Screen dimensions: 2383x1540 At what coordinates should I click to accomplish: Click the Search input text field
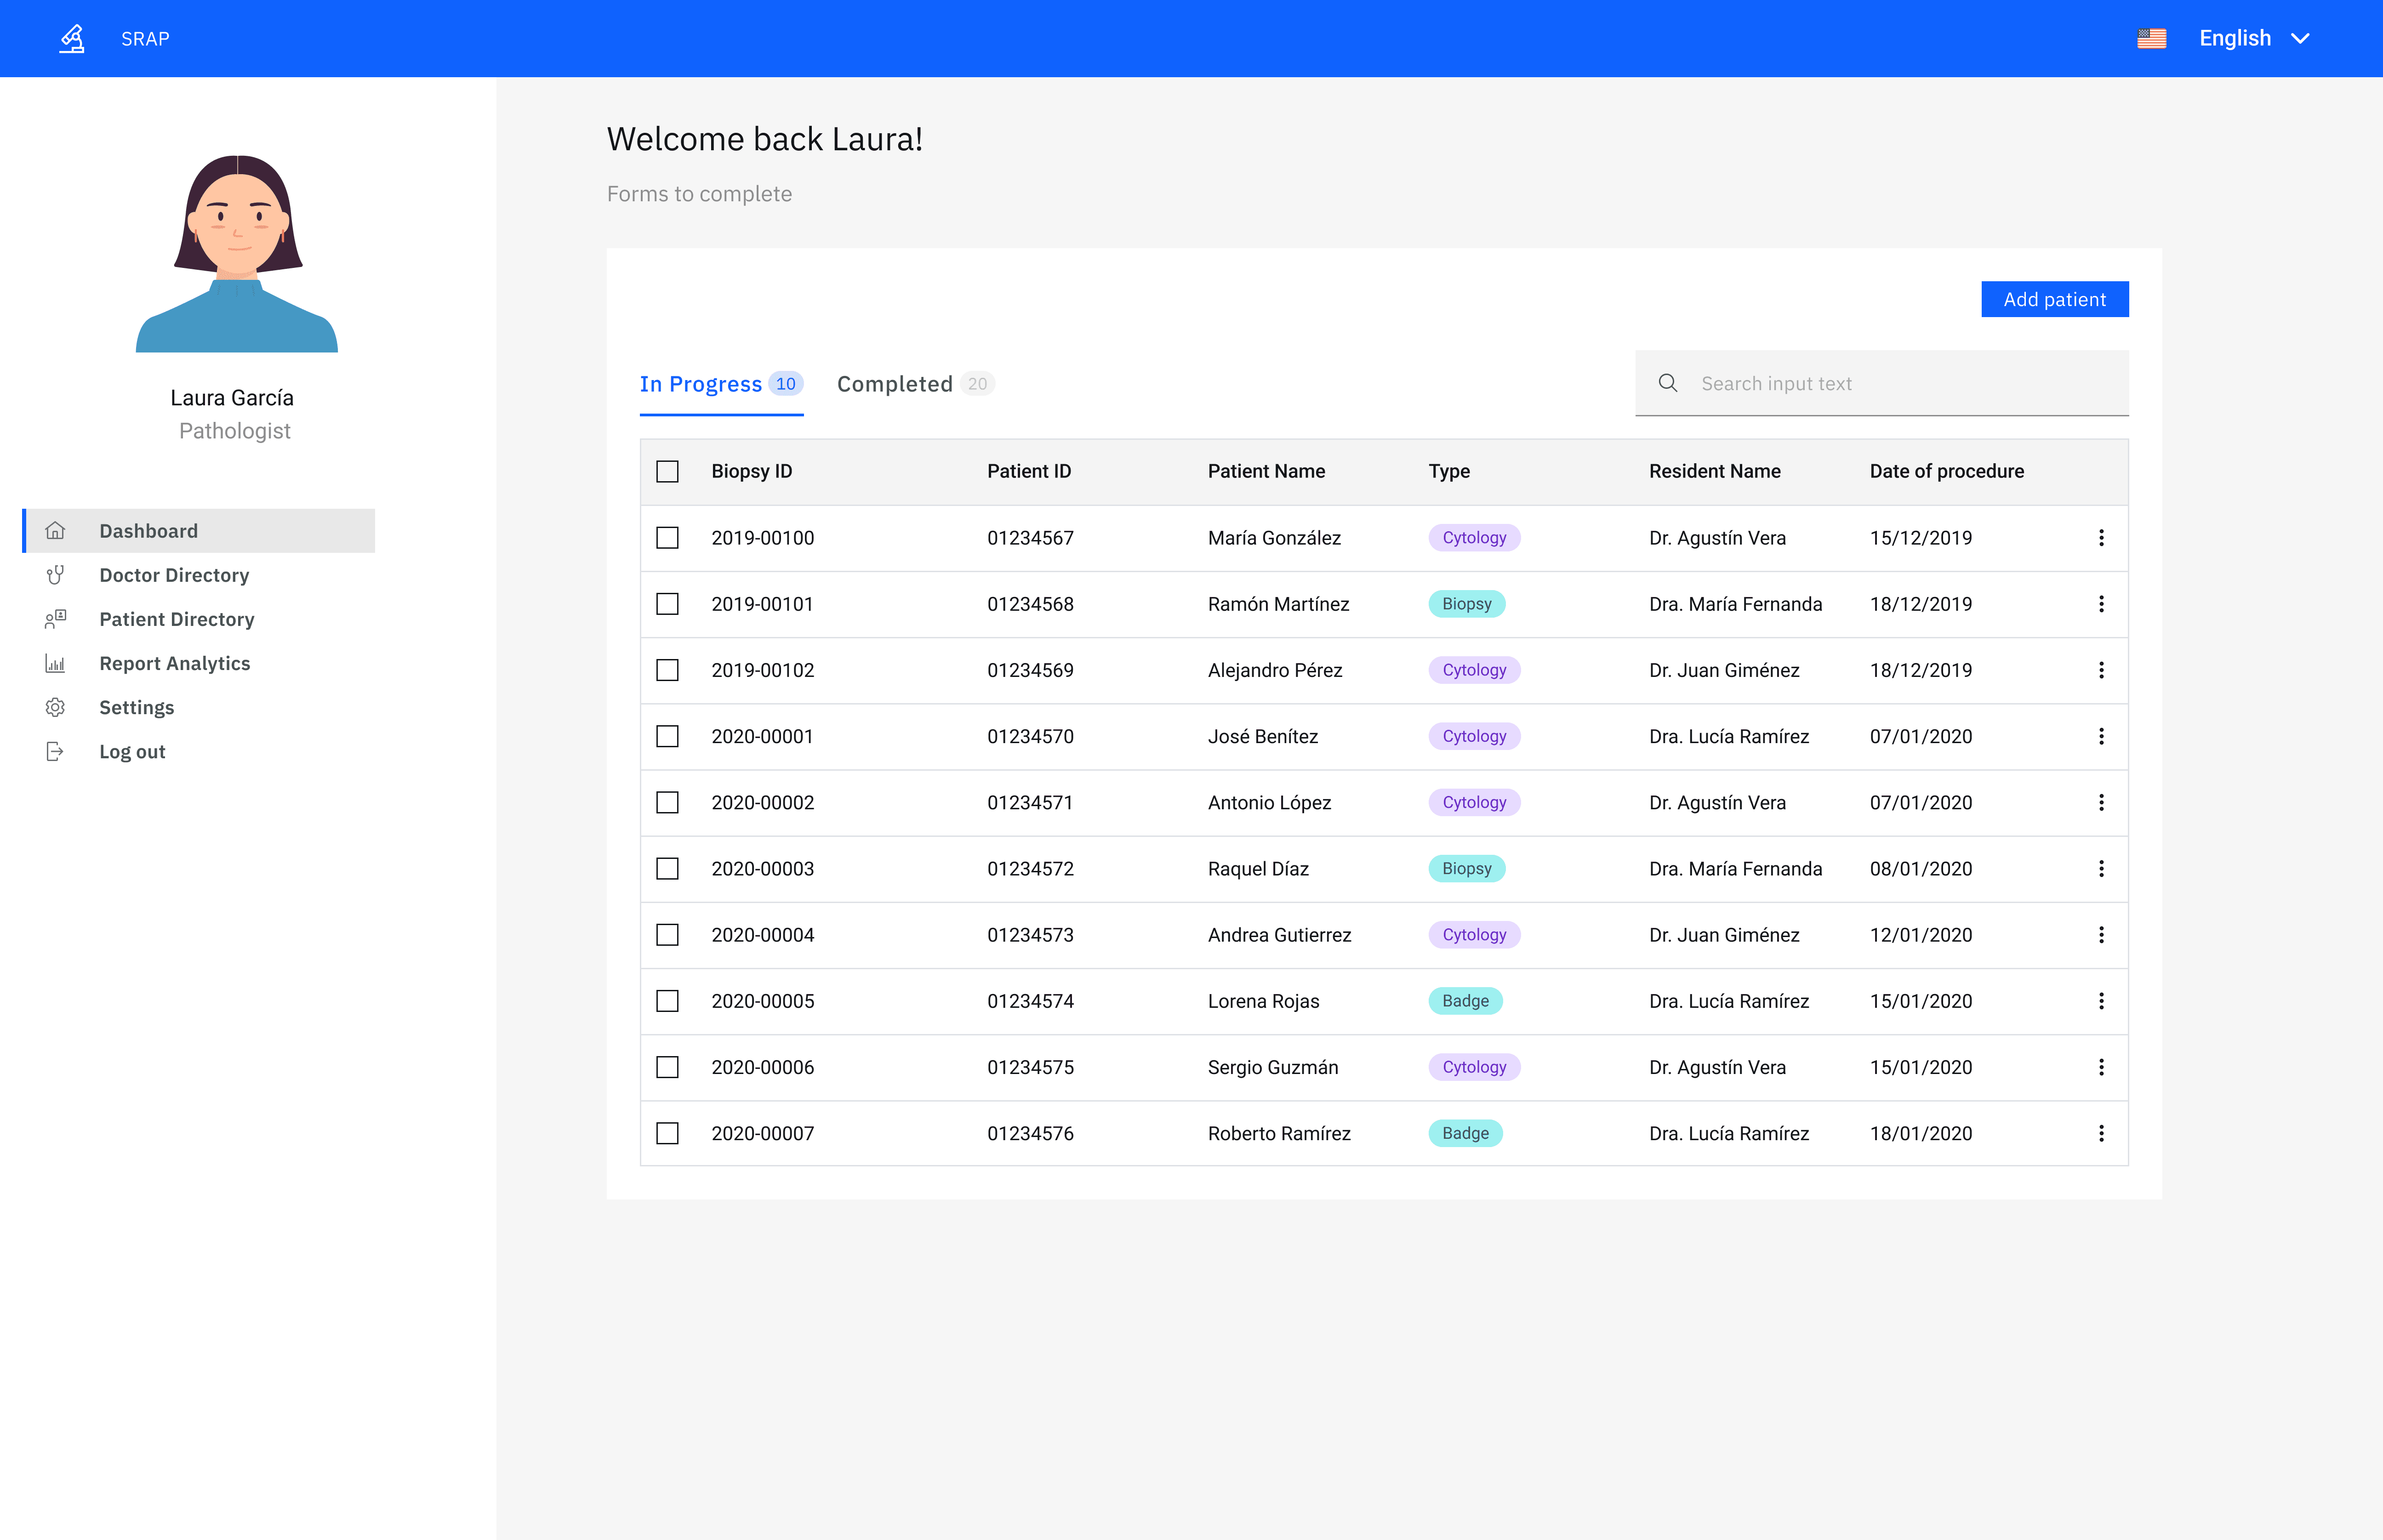[x=1881, y=383]
